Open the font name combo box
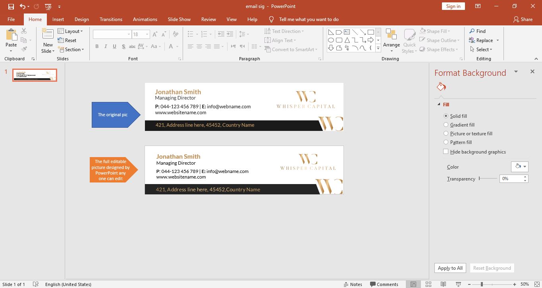 [112, 35]
